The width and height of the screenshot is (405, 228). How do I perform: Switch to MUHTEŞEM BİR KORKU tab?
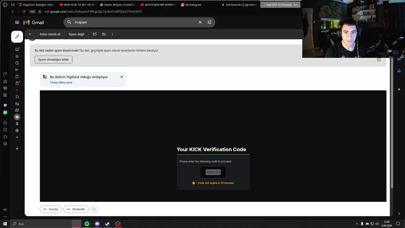(x=158, y=5)
